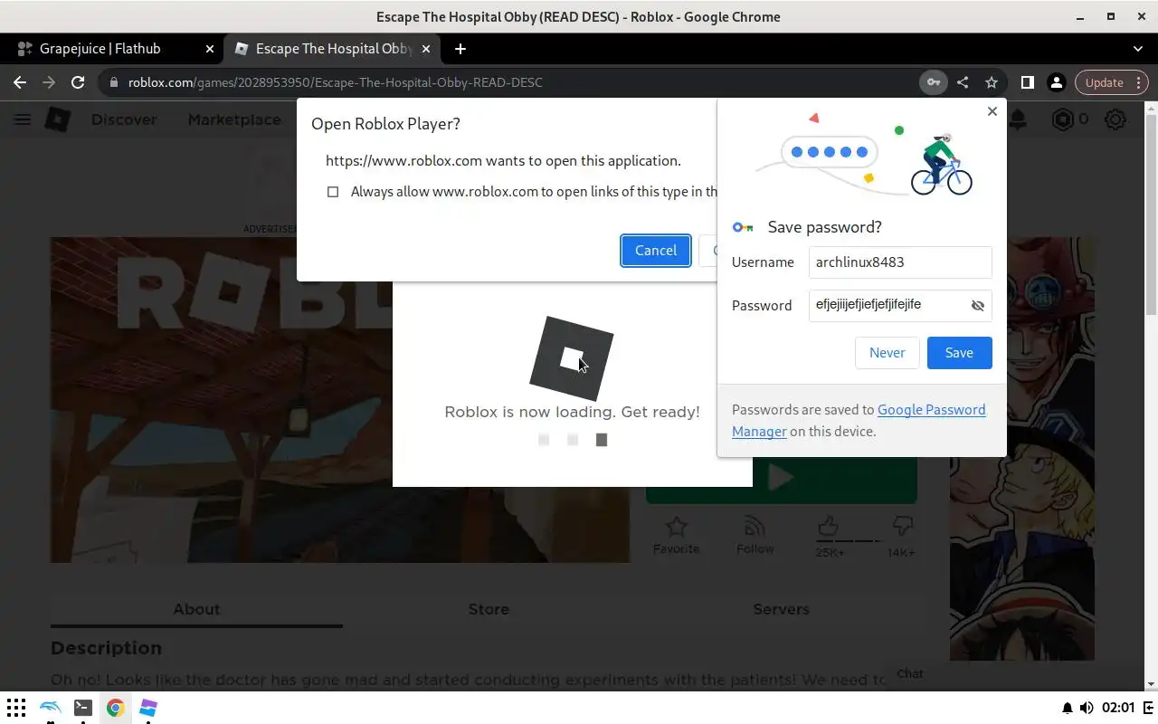Click the thumbs up like icon
Screen dimensions: 1158x724
point(828,526)
